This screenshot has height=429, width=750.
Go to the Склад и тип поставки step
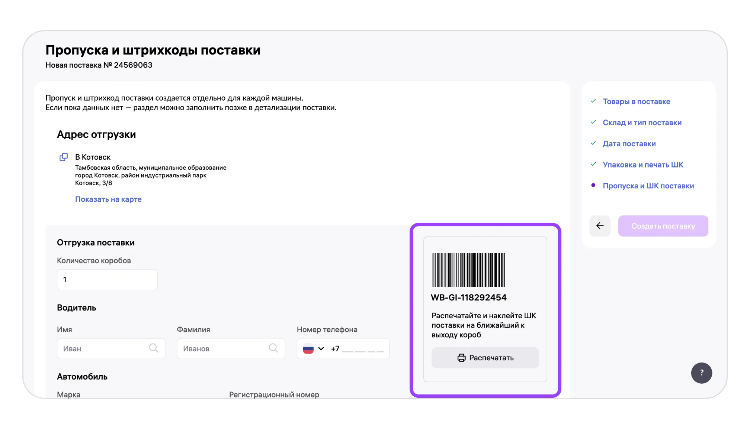tap(642, 123)
